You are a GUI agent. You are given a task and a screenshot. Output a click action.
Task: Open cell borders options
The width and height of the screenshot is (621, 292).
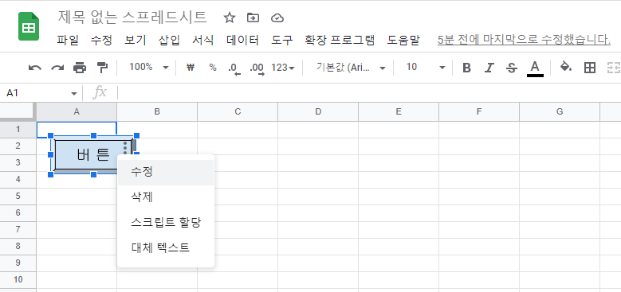(590, 68)
